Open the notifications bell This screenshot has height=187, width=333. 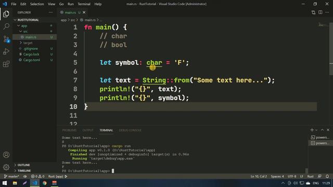point(327,177)
